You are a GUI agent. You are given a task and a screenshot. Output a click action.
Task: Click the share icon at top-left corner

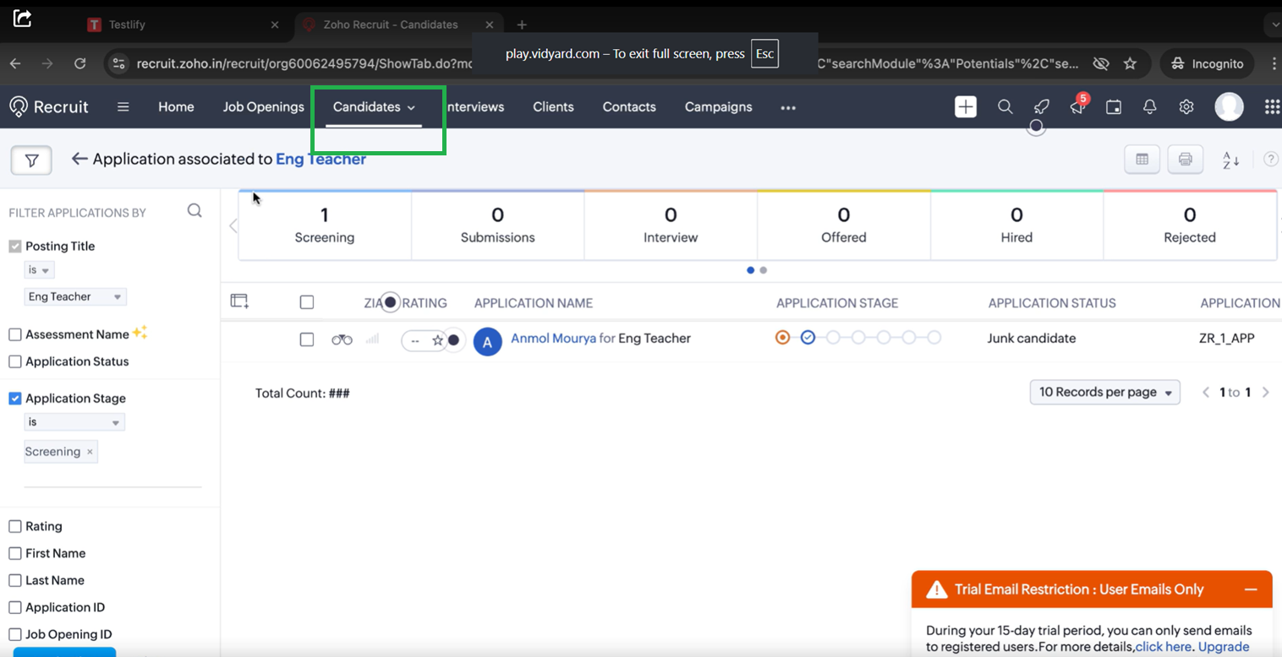[23, 18]
